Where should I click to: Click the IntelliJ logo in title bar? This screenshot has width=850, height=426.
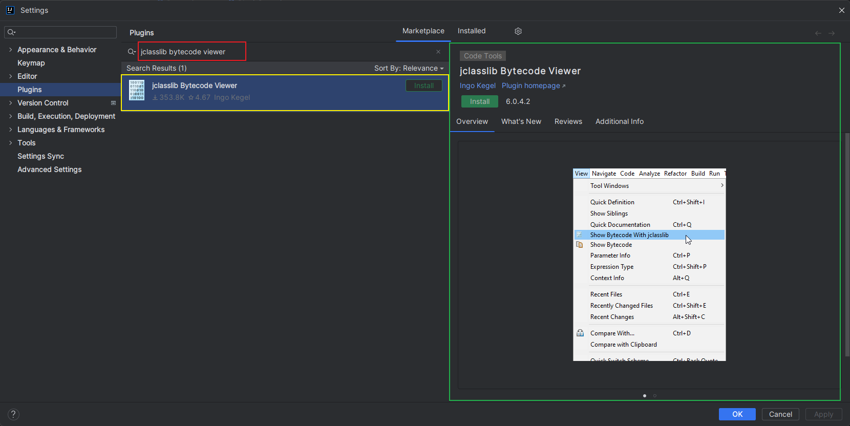(x=10, y=10)
